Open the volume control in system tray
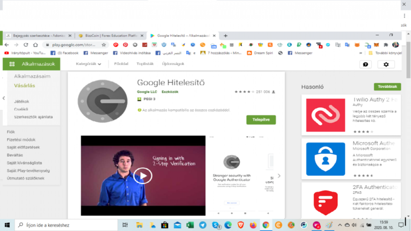 pyautogui.click(x=354, y=225)
